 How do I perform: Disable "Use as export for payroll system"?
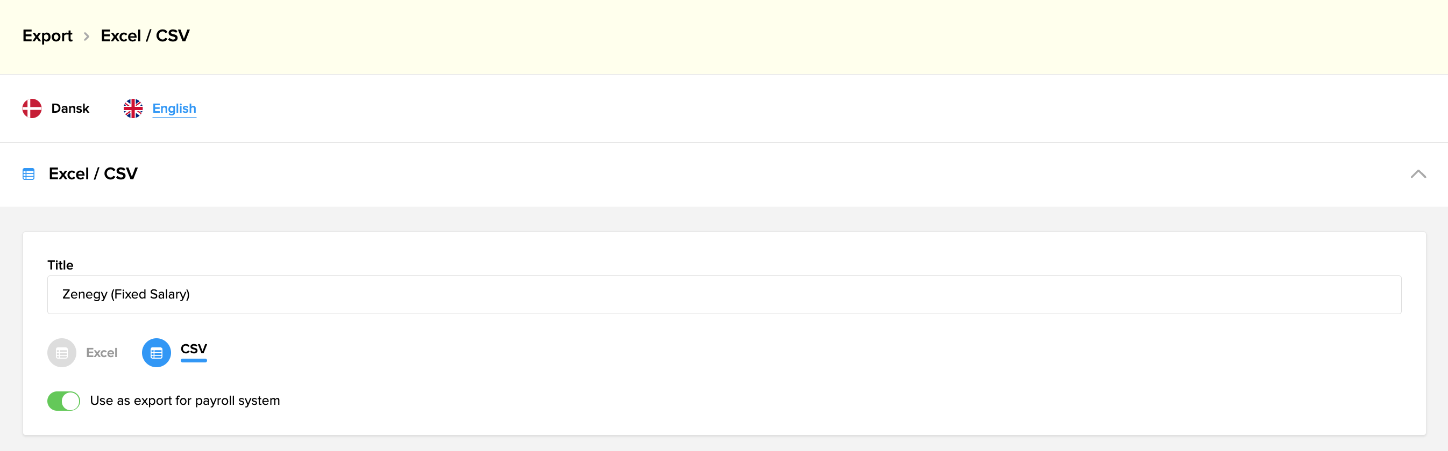pyautogui.click(x=63, y=401)
